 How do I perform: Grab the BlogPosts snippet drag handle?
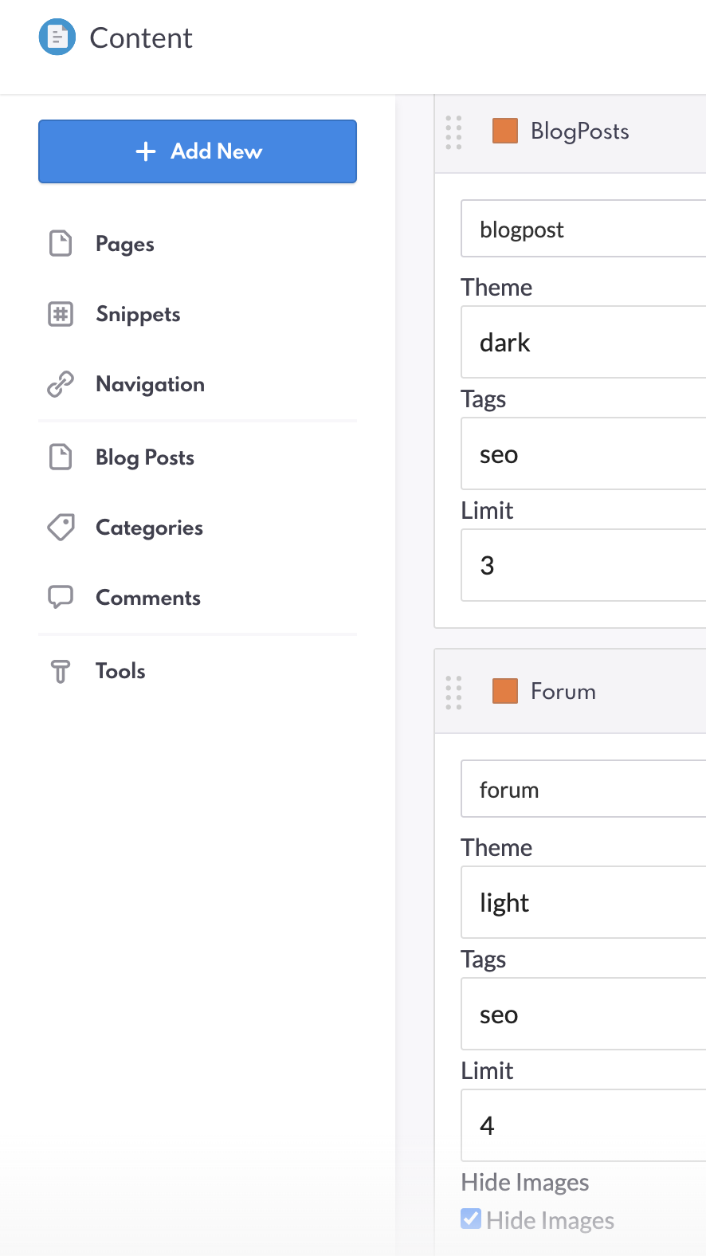(453, 132)
